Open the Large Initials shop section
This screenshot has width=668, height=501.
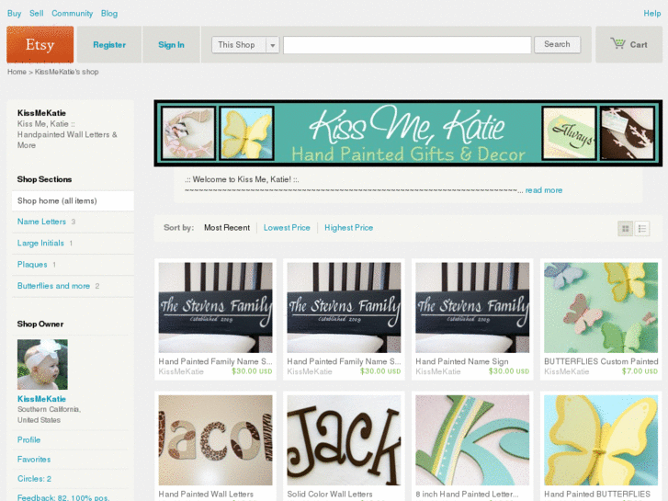tap(40, 243)
